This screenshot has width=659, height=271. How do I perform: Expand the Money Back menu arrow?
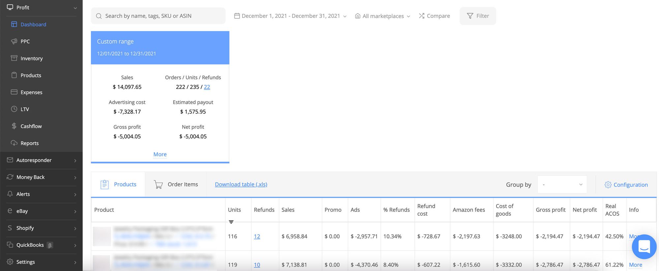pyautogui.click(x=75, y=178)
